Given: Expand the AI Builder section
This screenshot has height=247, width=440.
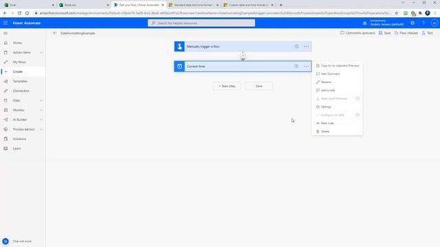Looking at the screenshot, I should pos(41,119).
